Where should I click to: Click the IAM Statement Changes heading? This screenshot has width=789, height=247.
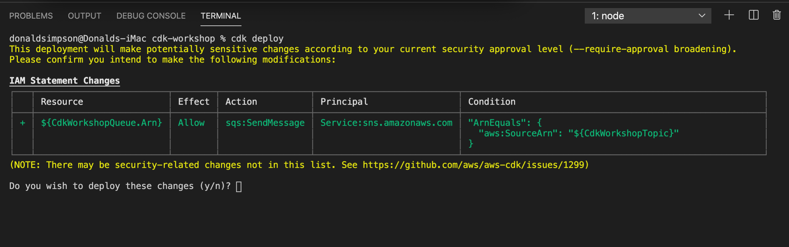pyautogui.click(x=65, y=81)
